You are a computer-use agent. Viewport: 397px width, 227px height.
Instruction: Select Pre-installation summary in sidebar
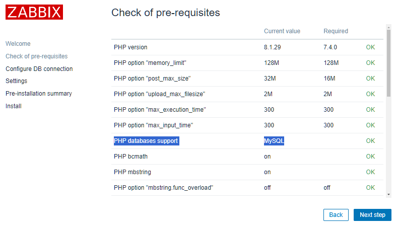point(38,94)
